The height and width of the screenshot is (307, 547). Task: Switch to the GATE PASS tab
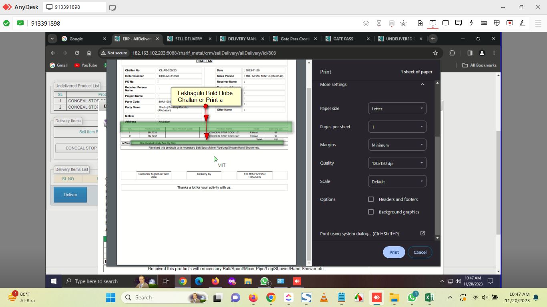pyautogui.click(x=343, y=39)
